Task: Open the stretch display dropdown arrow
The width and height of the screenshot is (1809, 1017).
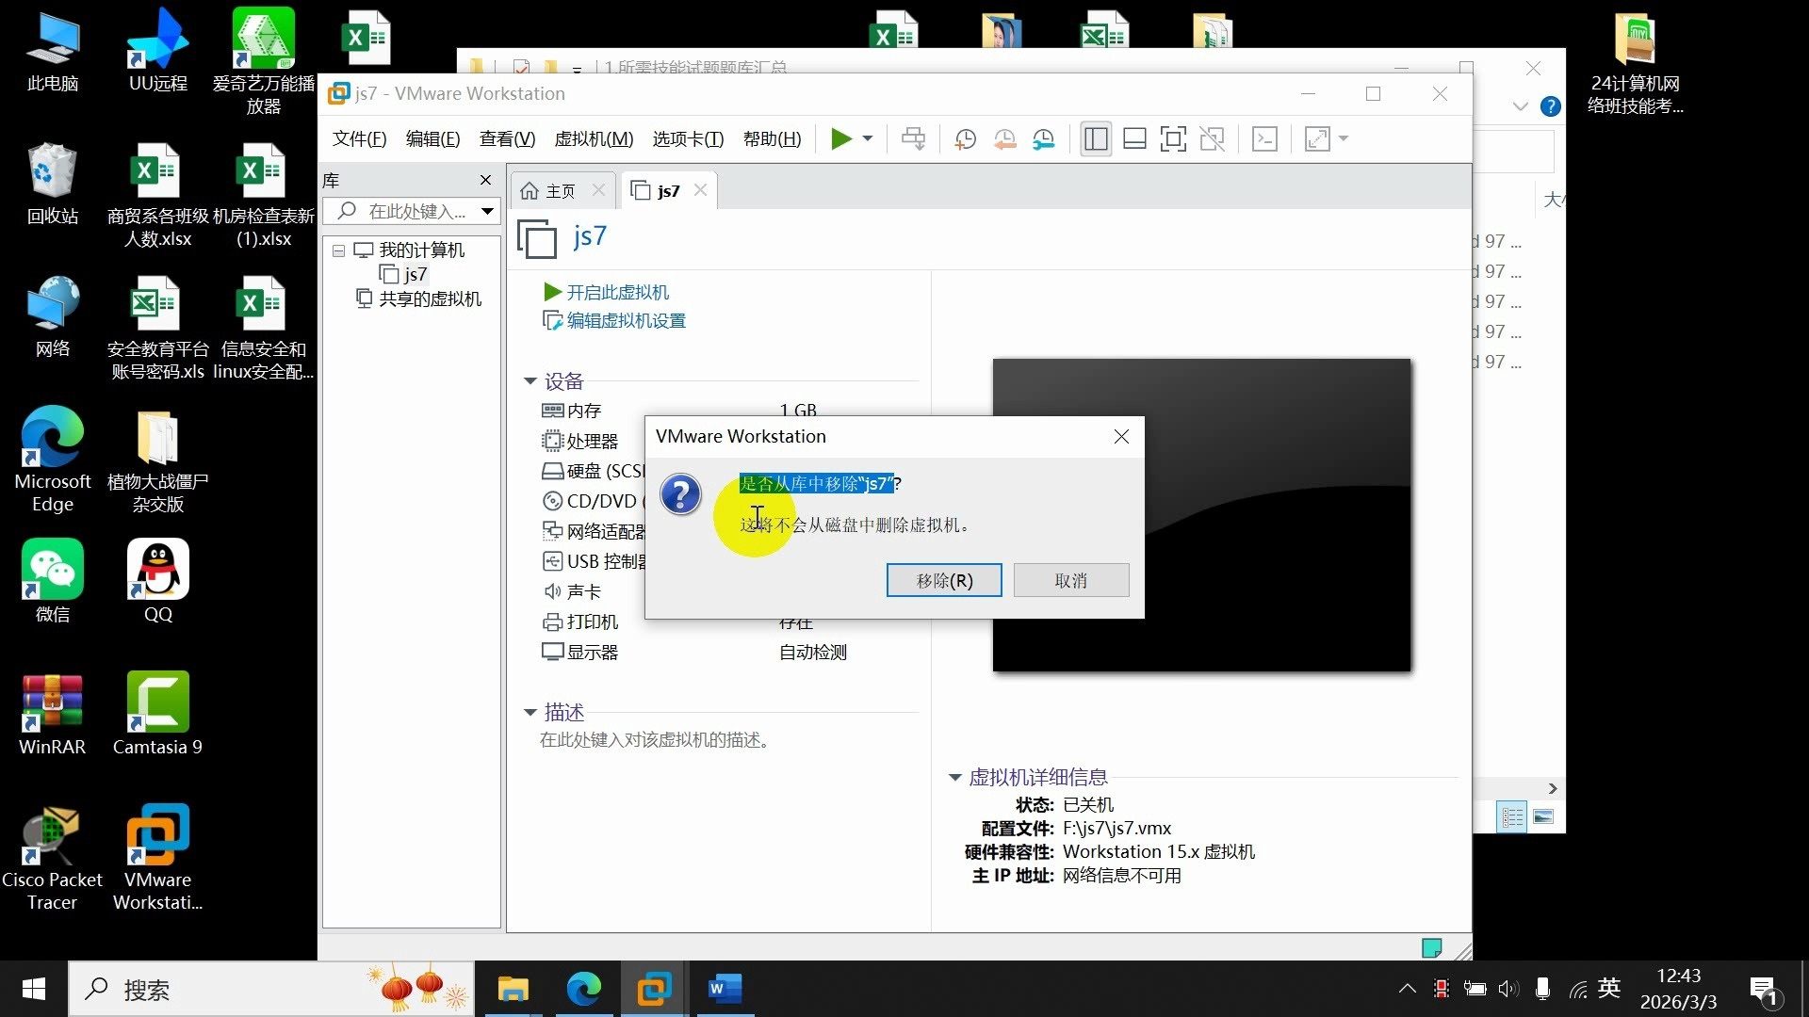Action: (x=1344, y=139)
